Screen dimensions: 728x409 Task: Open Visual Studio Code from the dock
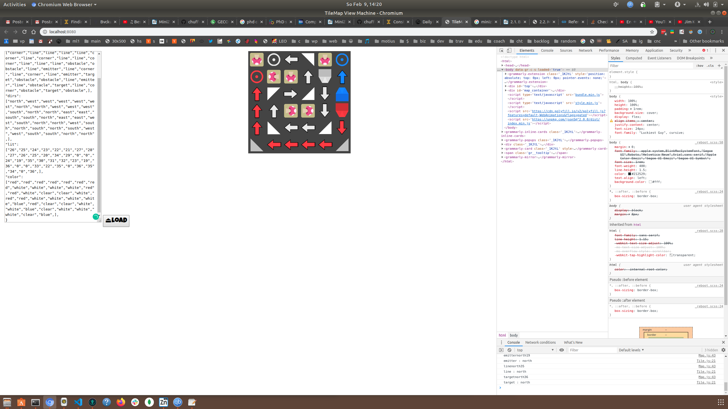[x=78, y=402]
